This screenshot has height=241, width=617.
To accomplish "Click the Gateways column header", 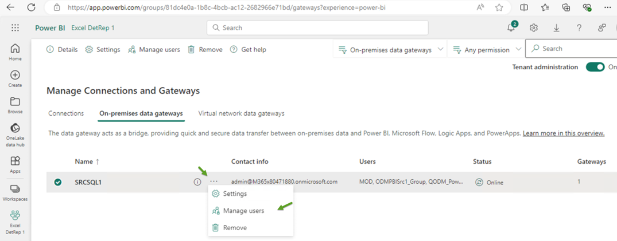I will click(591, 161).
